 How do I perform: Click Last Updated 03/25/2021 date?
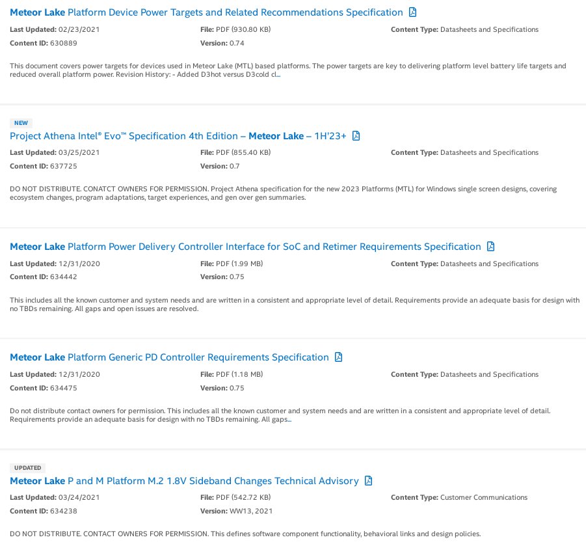pyautogui.click(x=55, y=152)
